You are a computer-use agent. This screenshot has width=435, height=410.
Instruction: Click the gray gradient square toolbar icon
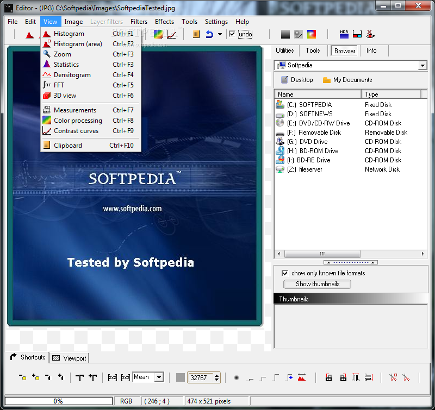[285, 34]
